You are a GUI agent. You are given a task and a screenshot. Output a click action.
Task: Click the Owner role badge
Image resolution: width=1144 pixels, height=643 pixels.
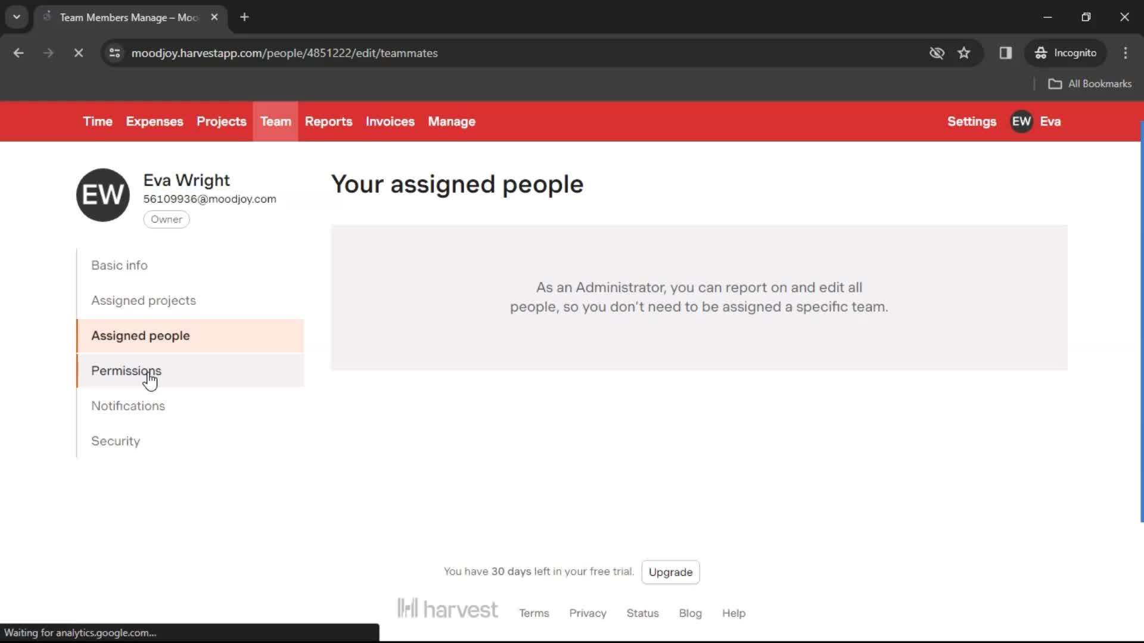point(166,219)
